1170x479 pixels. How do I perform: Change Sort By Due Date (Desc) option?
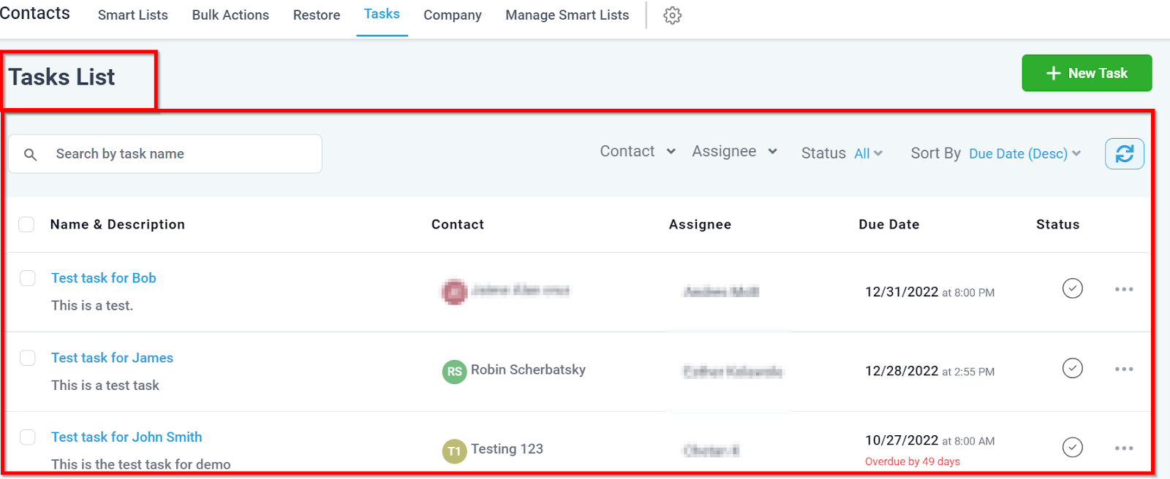(1024, 153)
